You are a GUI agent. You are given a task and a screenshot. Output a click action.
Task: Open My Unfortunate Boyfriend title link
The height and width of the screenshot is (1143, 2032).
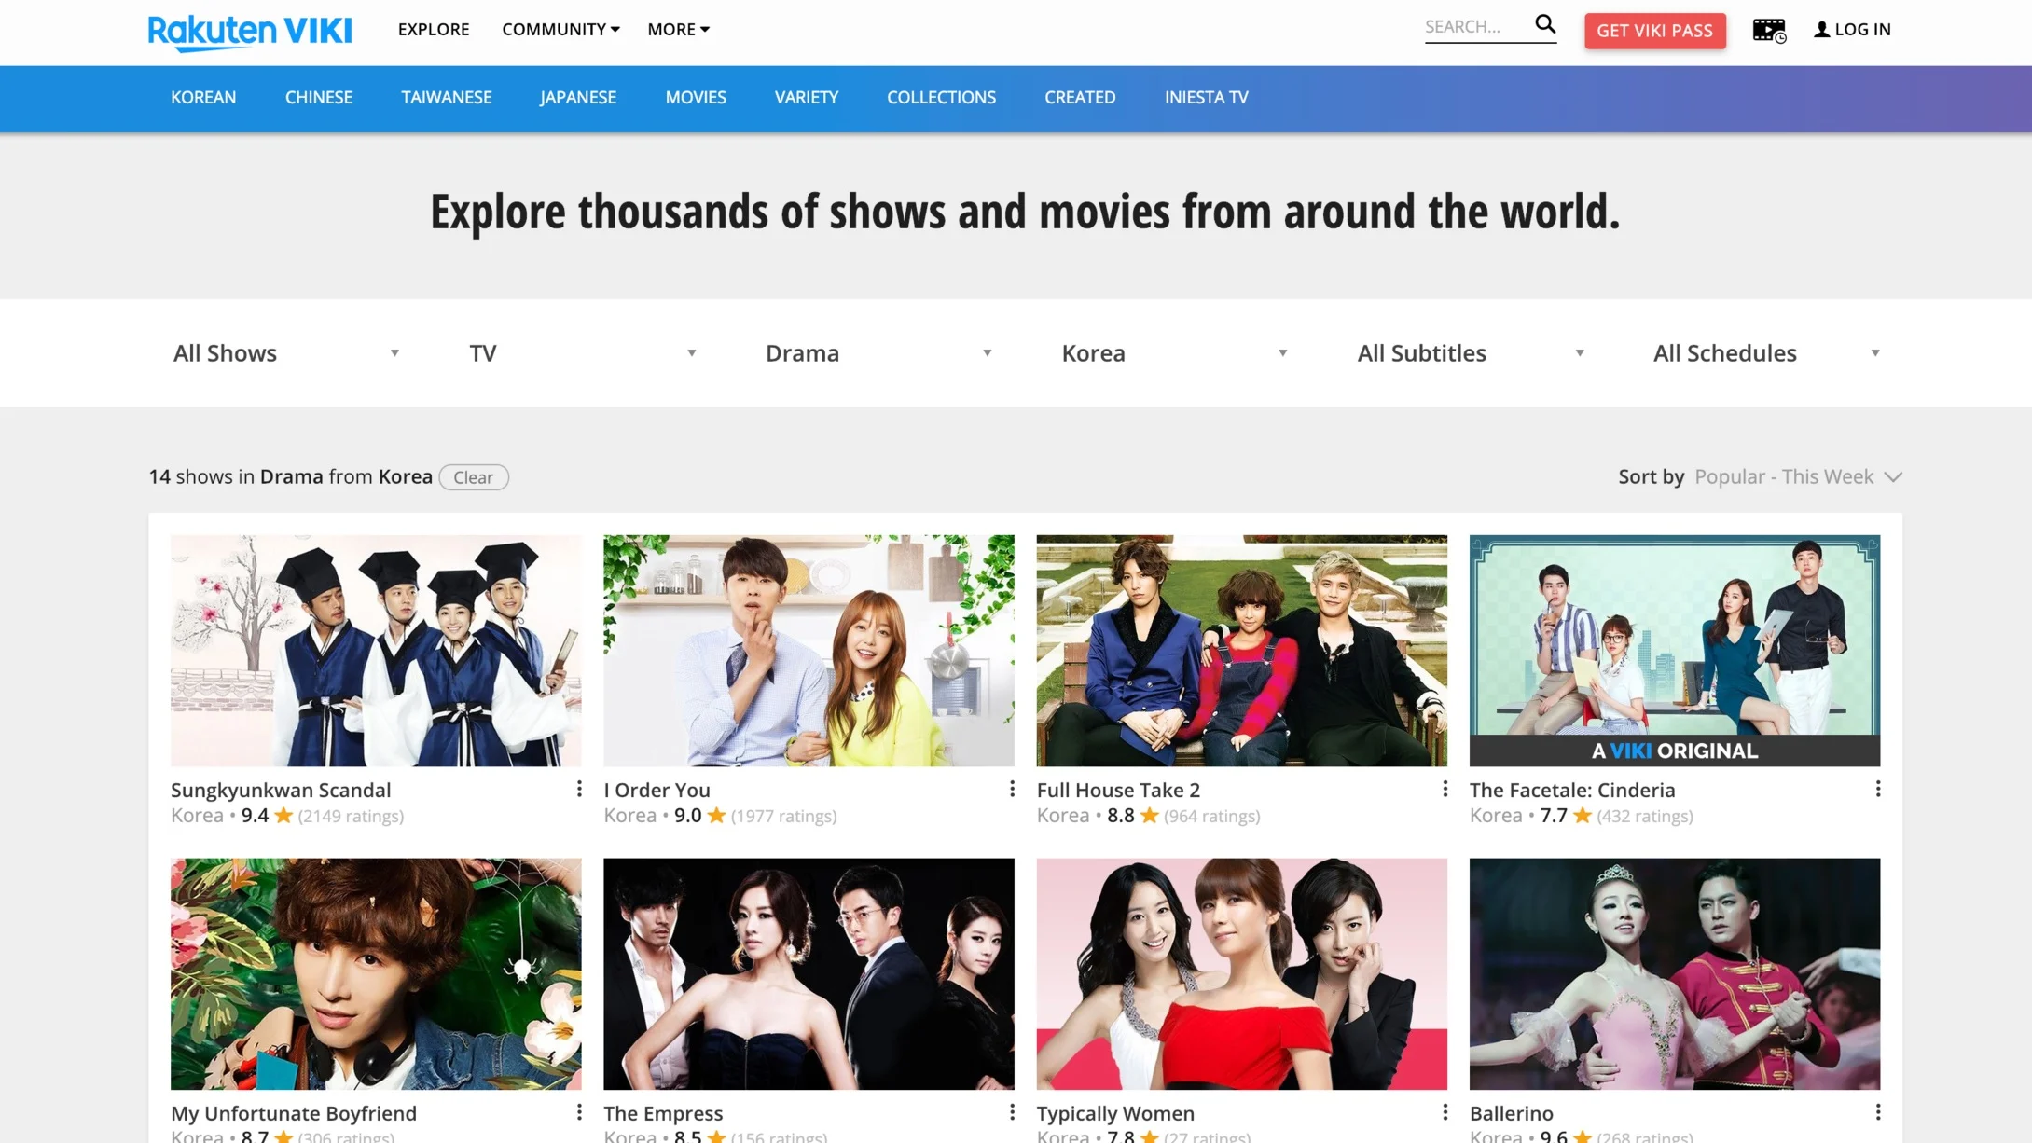point(294,1113)
